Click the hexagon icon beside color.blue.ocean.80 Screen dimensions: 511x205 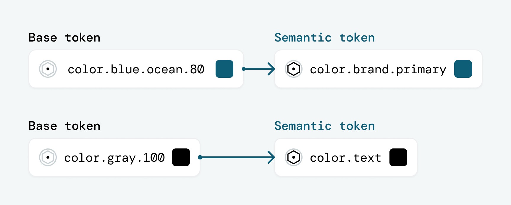[48, 69]
